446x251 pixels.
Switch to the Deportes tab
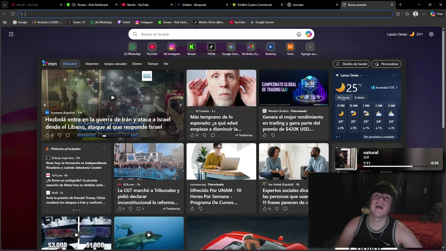(92, 64)
